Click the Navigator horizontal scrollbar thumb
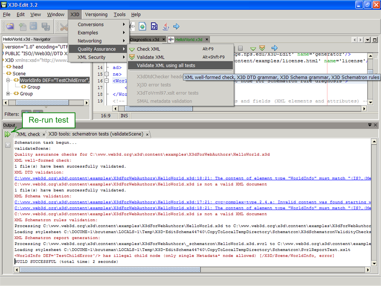Viewport: 381px width, 286px height. pos(42,103)
